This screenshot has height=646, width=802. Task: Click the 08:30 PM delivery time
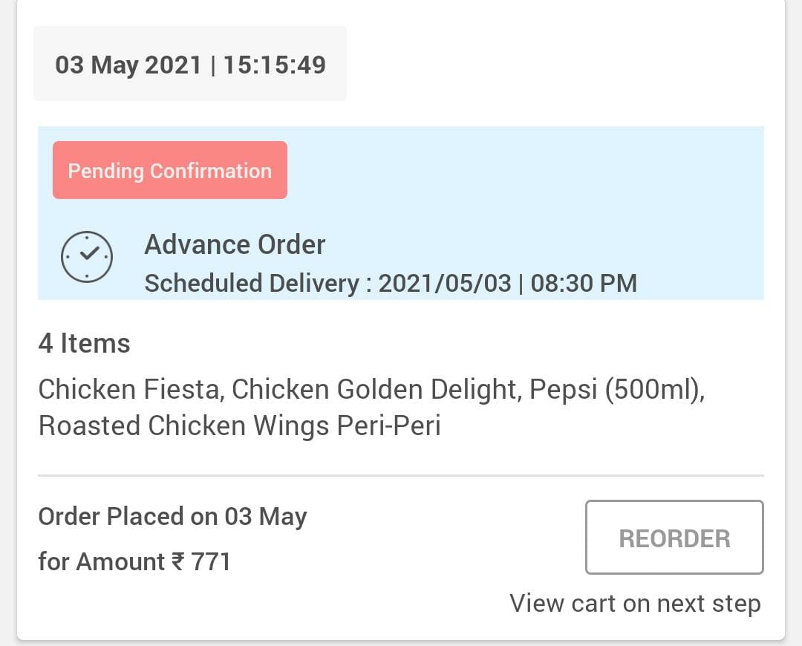pos(584,284)
